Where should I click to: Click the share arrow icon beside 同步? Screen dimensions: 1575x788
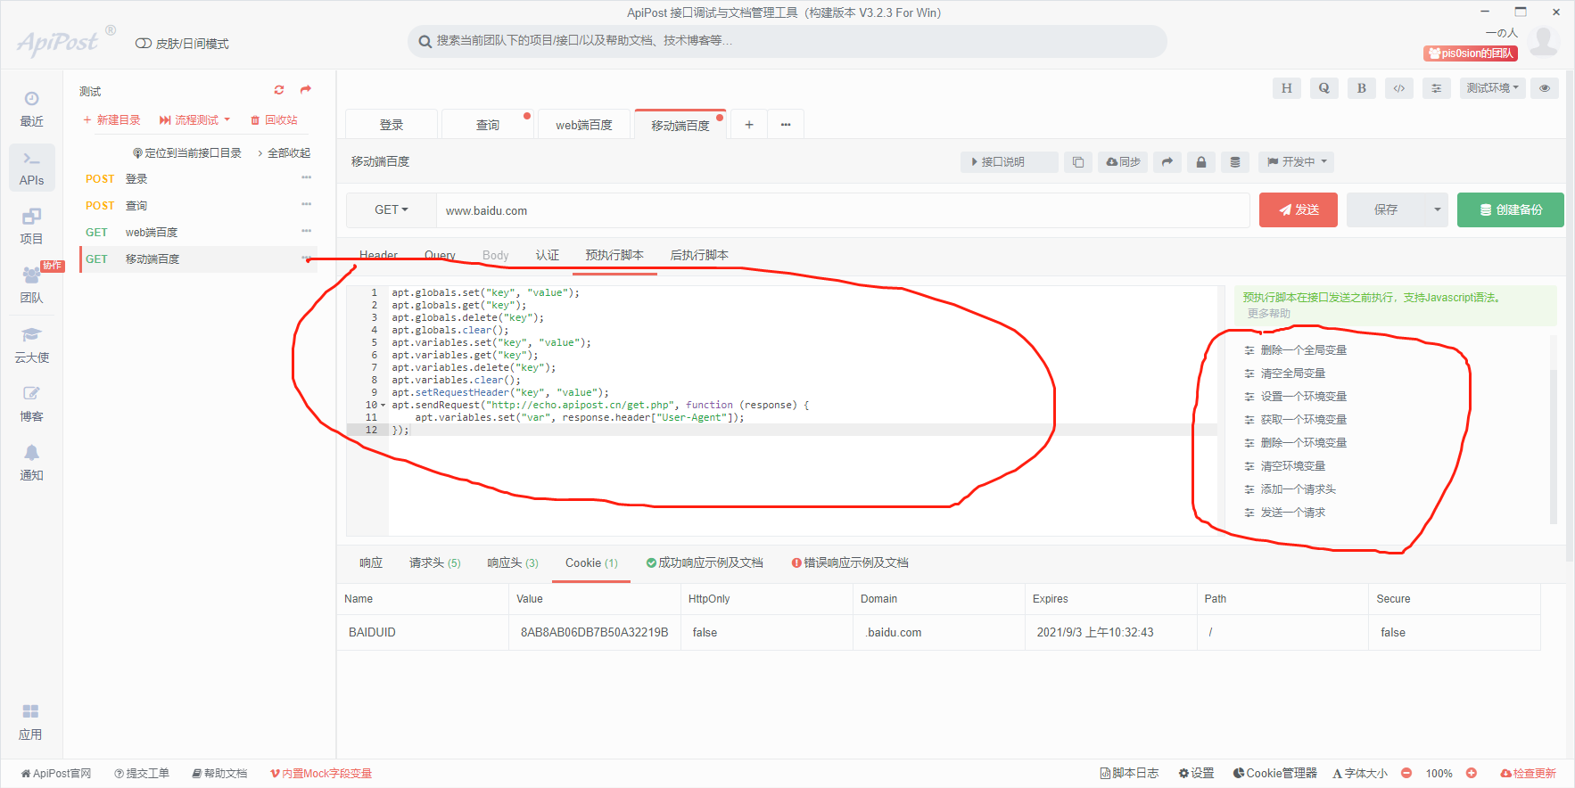(1167, 162)
